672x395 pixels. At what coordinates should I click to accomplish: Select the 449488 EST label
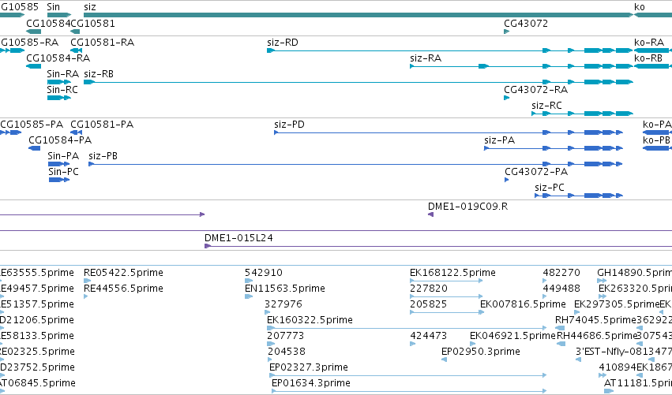561,289
